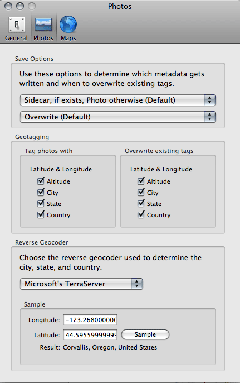Toggle State under Overwrite existing tags
The width and height of the screenshot is (240, 383).
point(141,203)
